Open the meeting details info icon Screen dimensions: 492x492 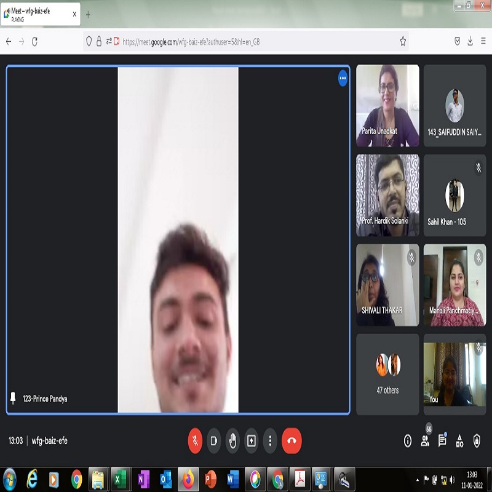click(407, 440)
